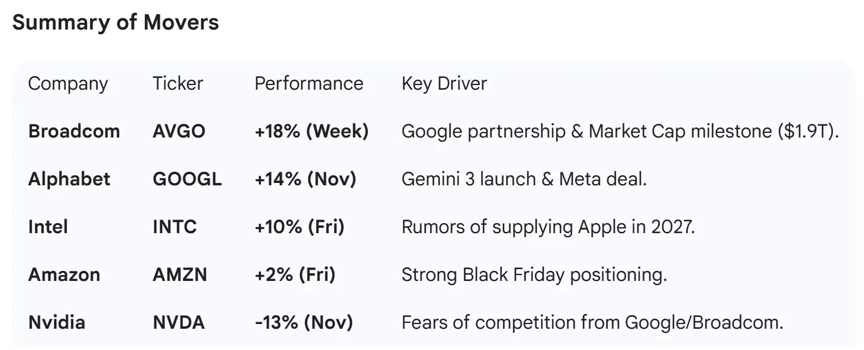Select the AVGO ticker cell
Viewport: 864px width, 350px height.
coord(179,131)
